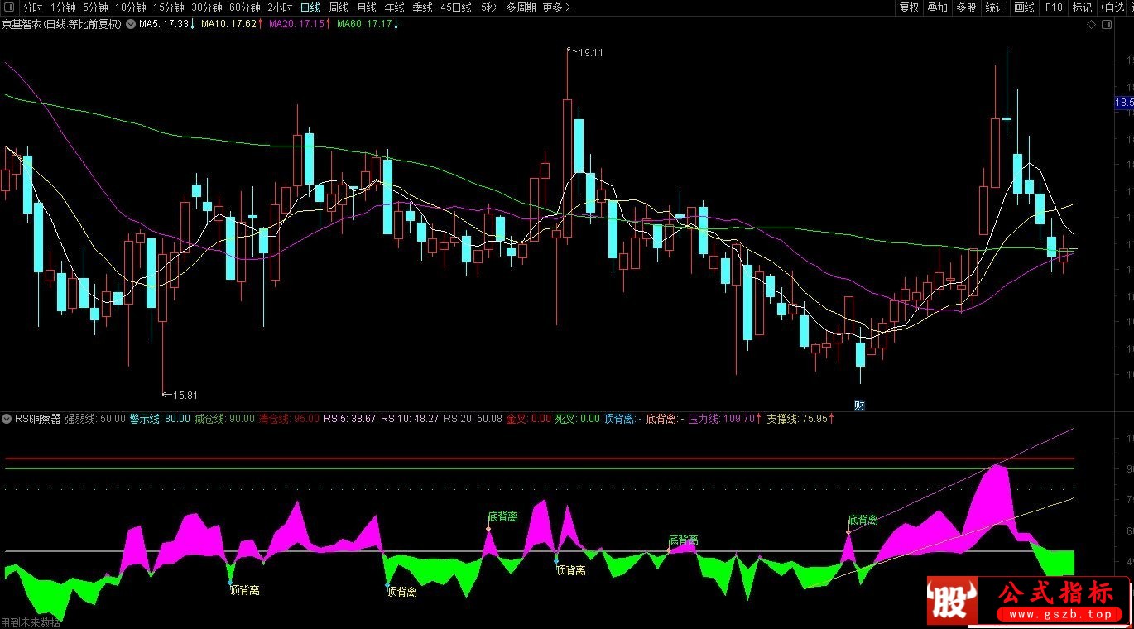Switch to 分时 view
Image resolution: width=1134 pixels, height=629 pixels.
tap(33, 7)
